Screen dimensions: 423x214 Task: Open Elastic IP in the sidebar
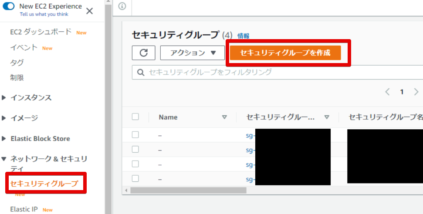(24, 209)
